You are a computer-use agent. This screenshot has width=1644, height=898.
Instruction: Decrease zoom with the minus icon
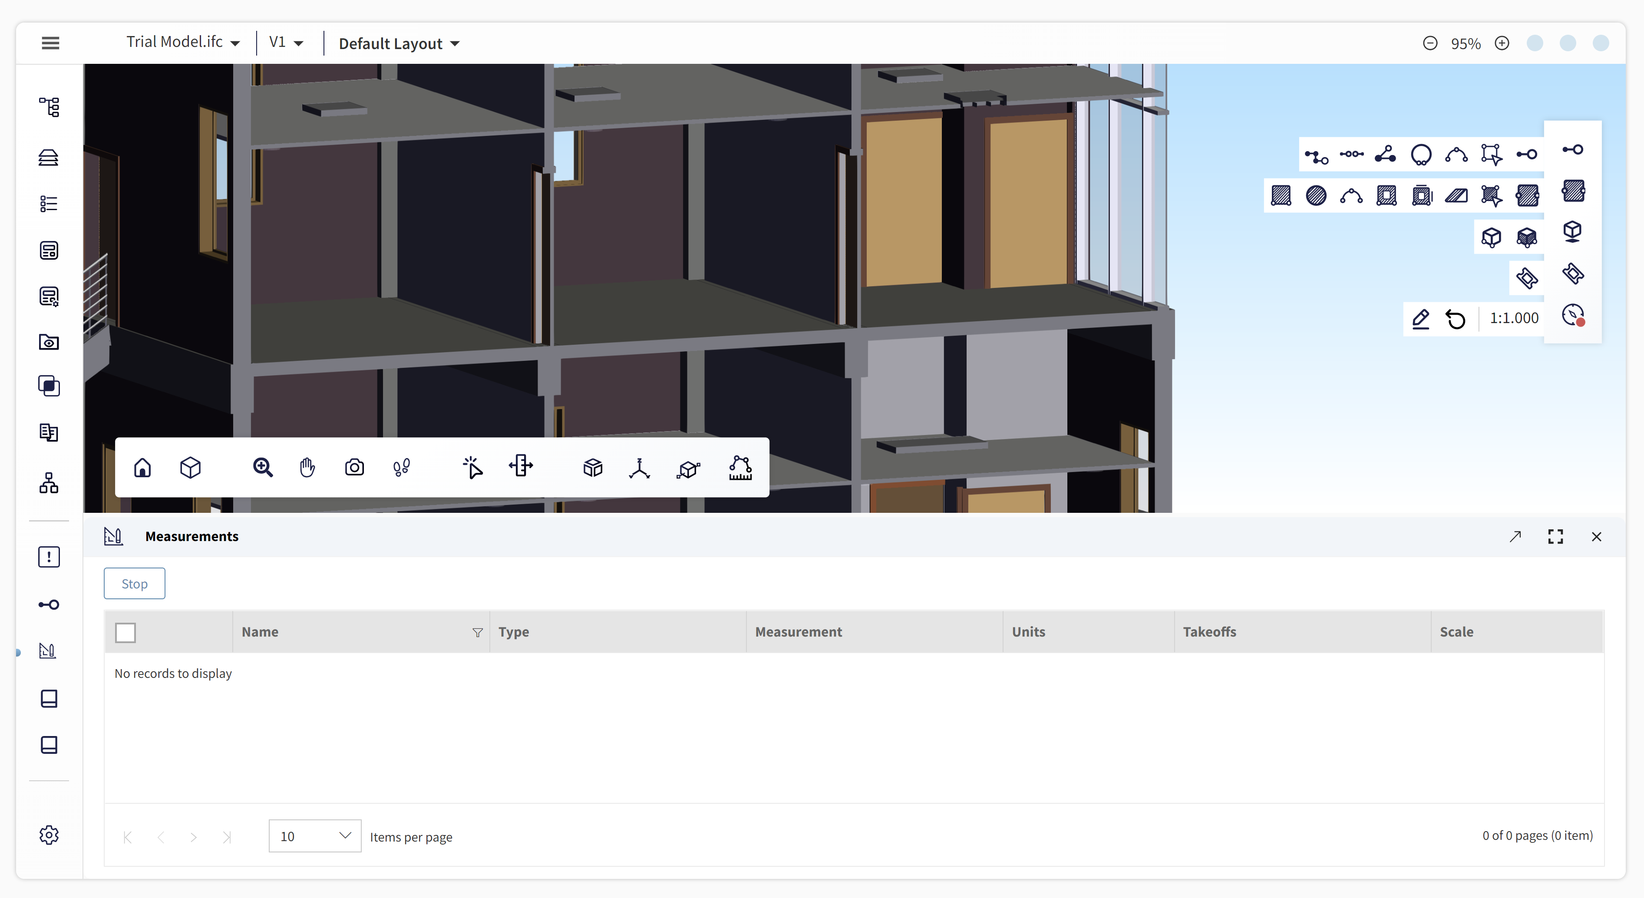click(x=1430, y=43)
